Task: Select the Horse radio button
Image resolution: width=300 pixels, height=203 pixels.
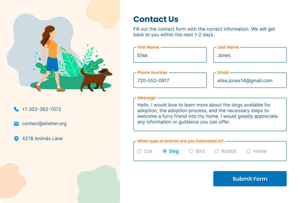Action: 249,151
